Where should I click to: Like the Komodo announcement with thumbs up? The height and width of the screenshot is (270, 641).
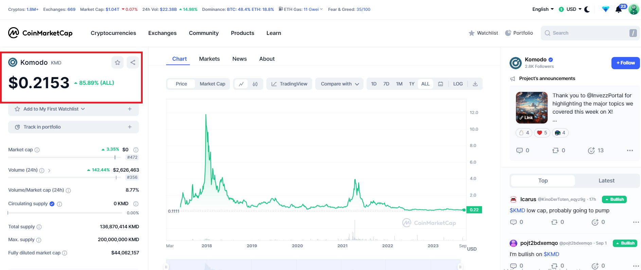[524, 133]
